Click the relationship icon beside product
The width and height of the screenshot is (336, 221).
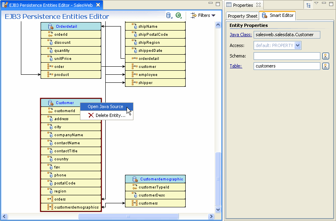tap(50, 74)
